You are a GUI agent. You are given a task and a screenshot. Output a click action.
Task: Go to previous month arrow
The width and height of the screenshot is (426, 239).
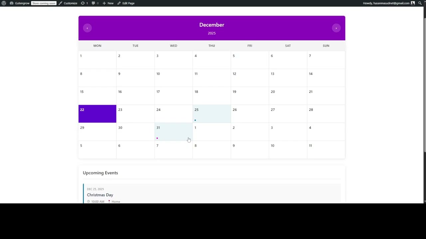tap(87, 28)
